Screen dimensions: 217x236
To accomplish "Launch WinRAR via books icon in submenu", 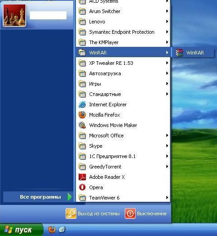I will tap(179, 53).
